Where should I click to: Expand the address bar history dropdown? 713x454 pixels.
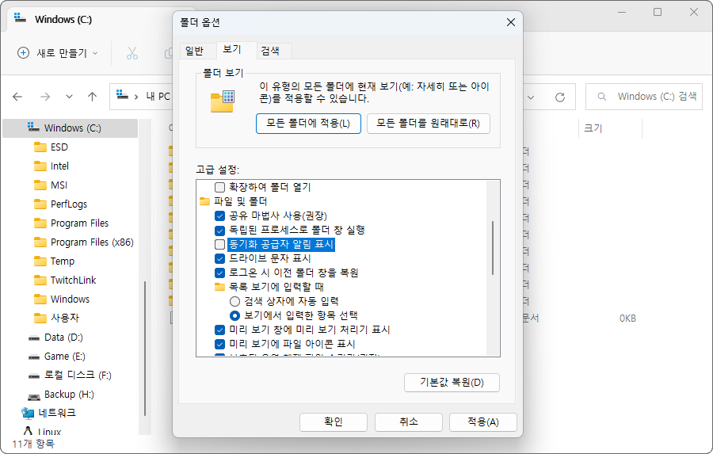[x=531, y=97]
